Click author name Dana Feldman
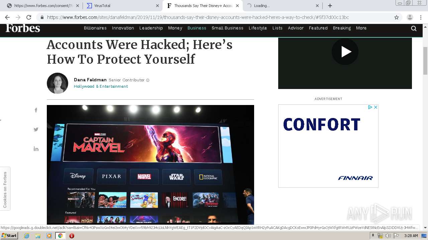428x240 pixels. coord(90,80)
